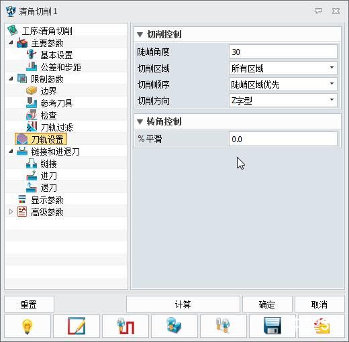Click the toolpath pattern icon in bottom toolbar

[x=126, y=327]
